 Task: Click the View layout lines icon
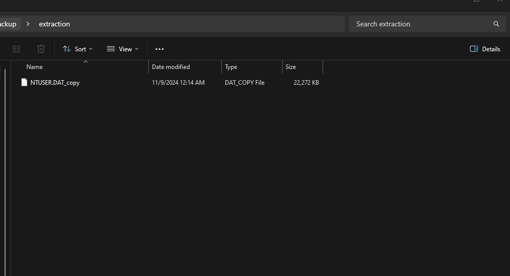111,49
